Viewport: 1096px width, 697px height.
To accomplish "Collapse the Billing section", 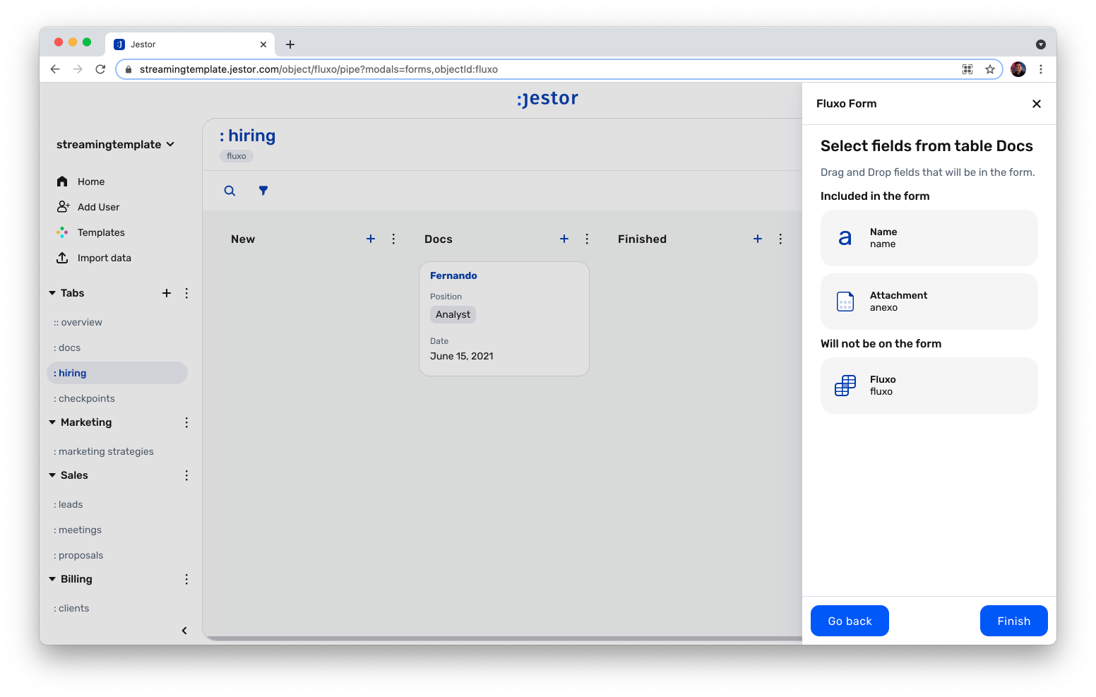I will coord(52,579).
